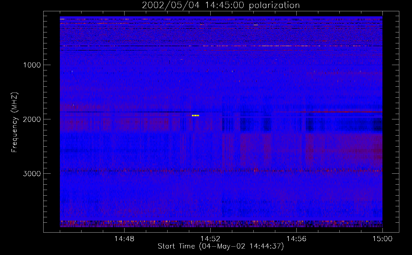412x255 pixels.
Task: Click the 14:48 time tick label
Action: (x=124, y=239)
